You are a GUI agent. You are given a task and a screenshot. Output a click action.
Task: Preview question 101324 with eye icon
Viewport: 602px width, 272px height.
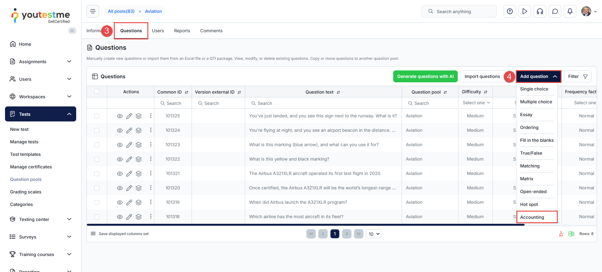click(x=119, y=131)
